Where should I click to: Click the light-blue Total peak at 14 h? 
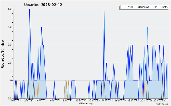(x=104, y=9)
